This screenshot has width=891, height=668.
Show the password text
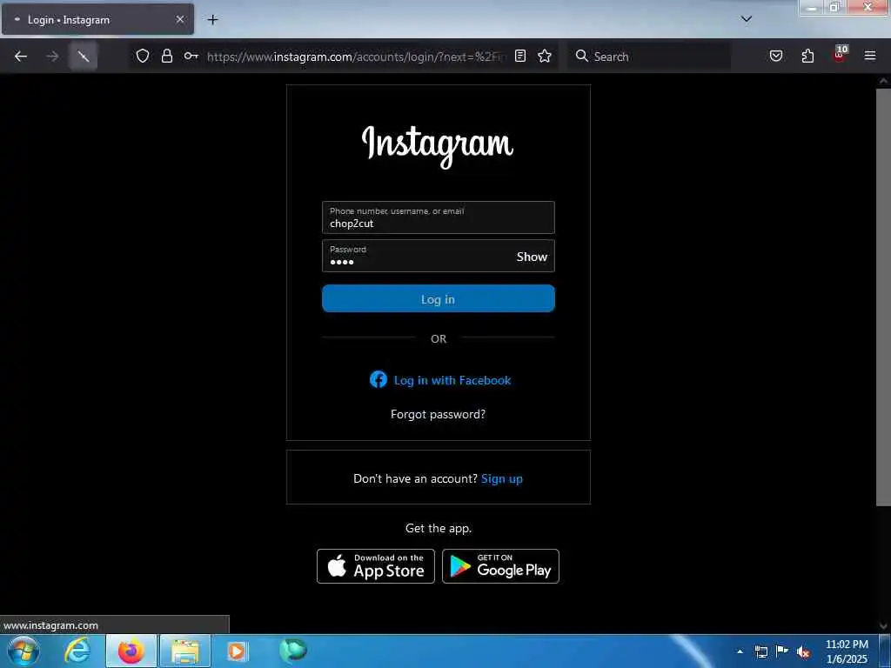pos(532,257)
